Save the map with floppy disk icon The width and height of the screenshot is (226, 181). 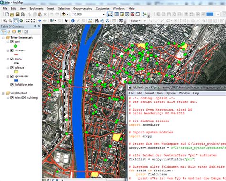(x=17, y=14)
